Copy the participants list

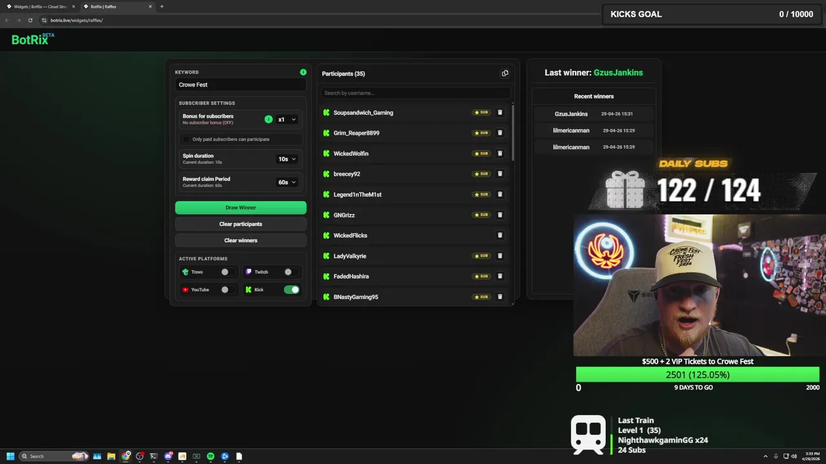coord(505,73)
